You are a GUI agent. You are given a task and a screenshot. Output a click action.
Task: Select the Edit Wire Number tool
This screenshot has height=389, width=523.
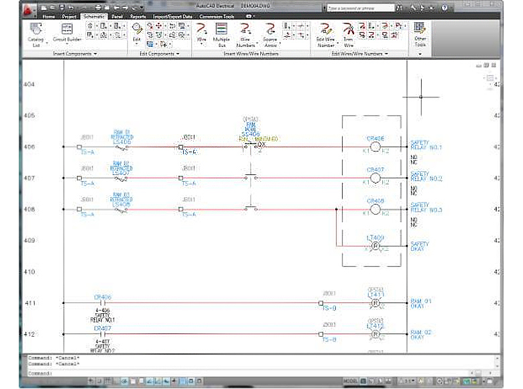click(326, 35)
